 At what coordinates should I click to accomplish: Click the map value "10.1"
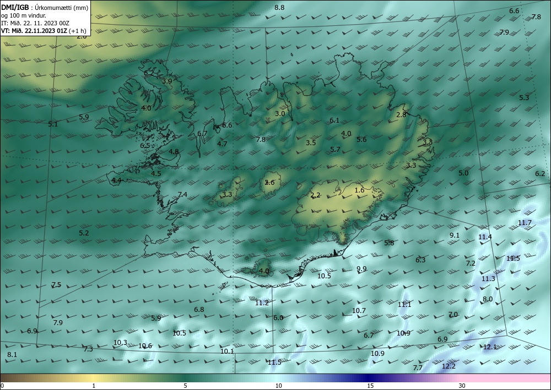pyautogui.click(x=227, y=351)
